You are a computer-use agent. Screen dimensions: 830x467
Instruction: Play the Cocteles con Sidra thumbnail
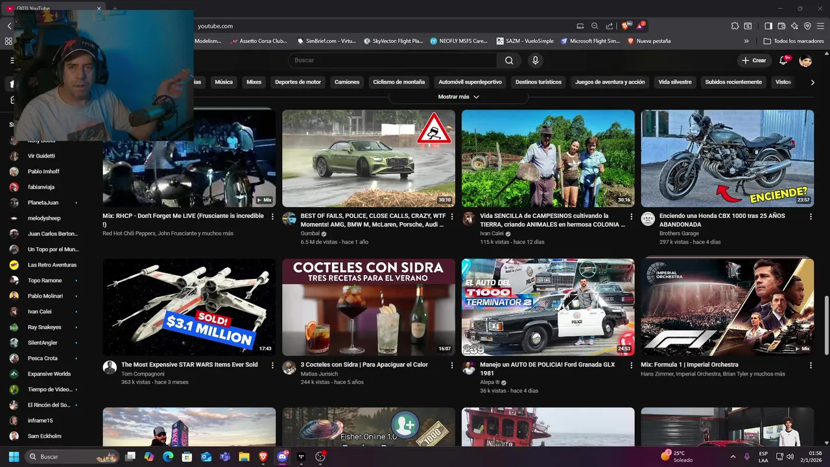(368, 307)
